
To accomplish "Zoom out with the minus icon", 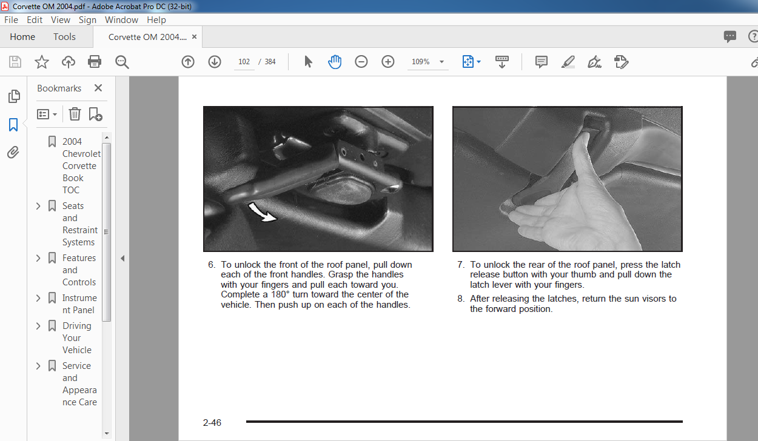I will point(361,62).
